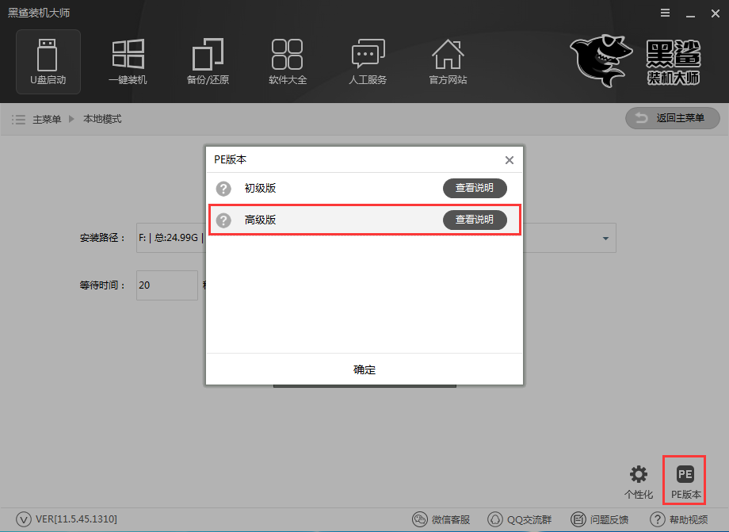Select the 初级版 PE version option
Image resolution: width=729 pixels, height=532 pixels.
[x=260, y=189]
